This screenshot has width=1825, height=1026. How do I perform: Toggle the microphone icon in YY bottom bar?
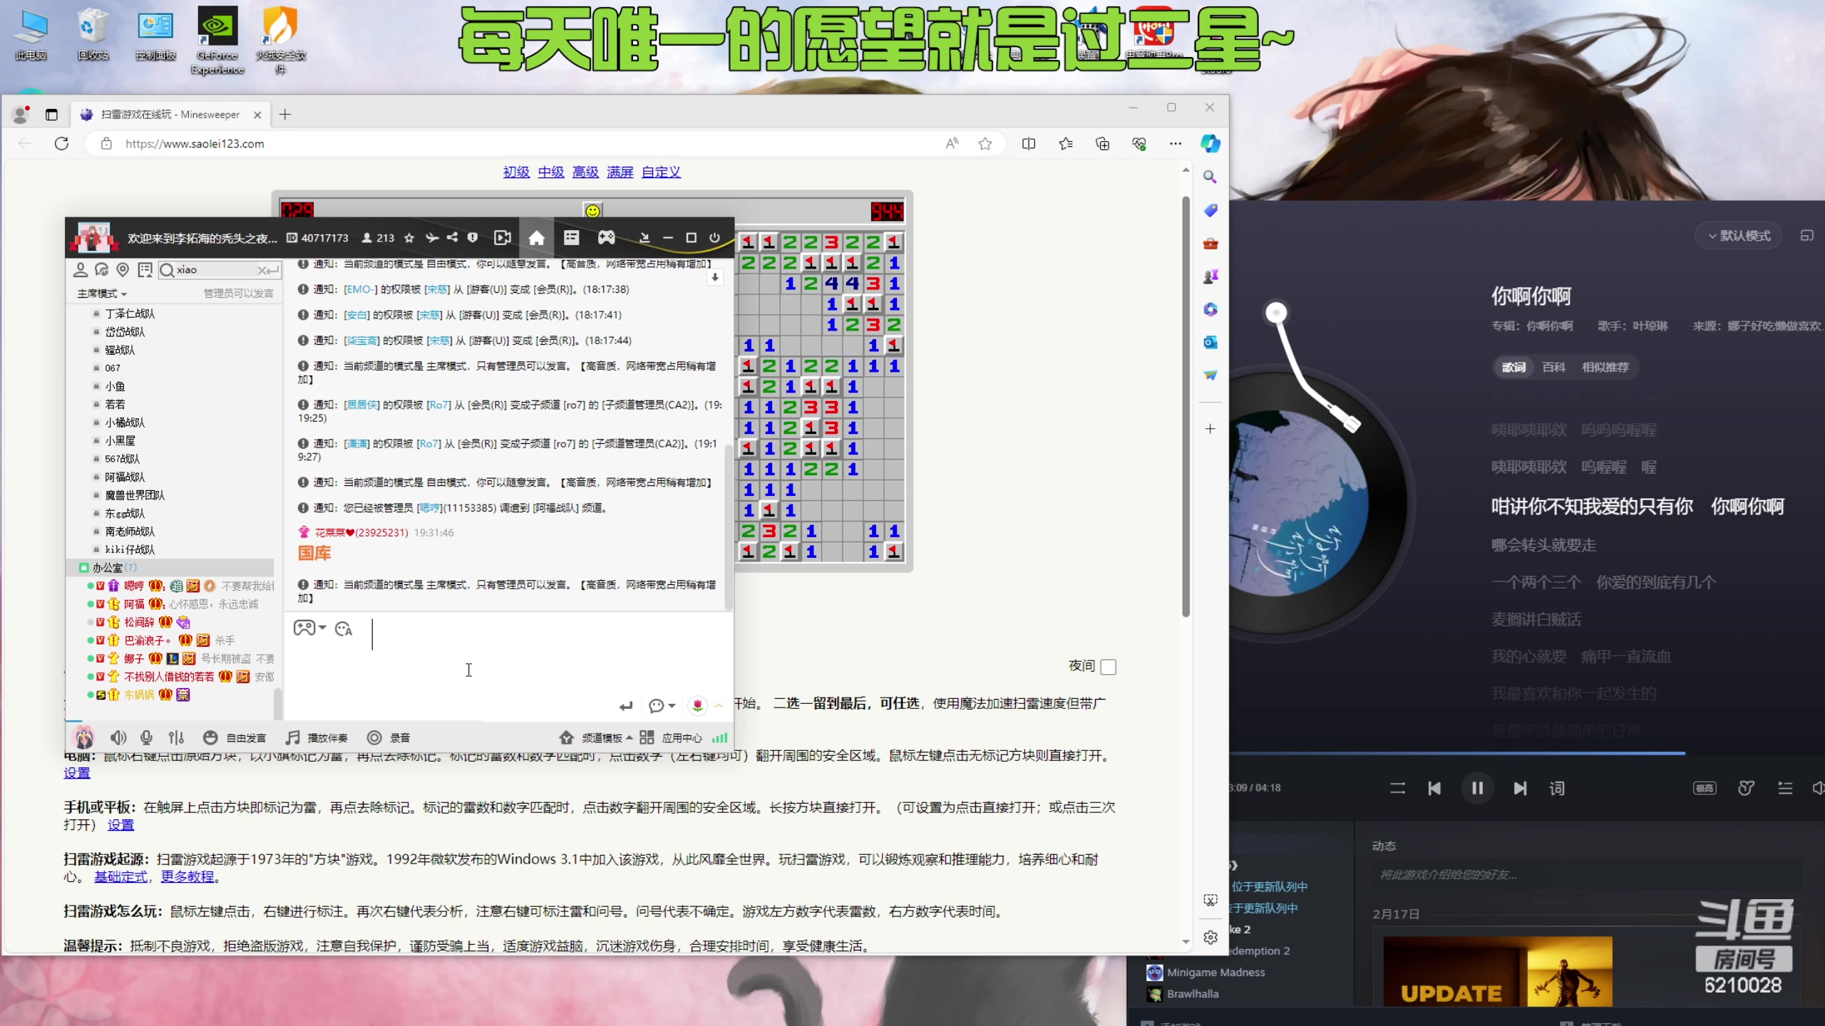click(147, 737)
